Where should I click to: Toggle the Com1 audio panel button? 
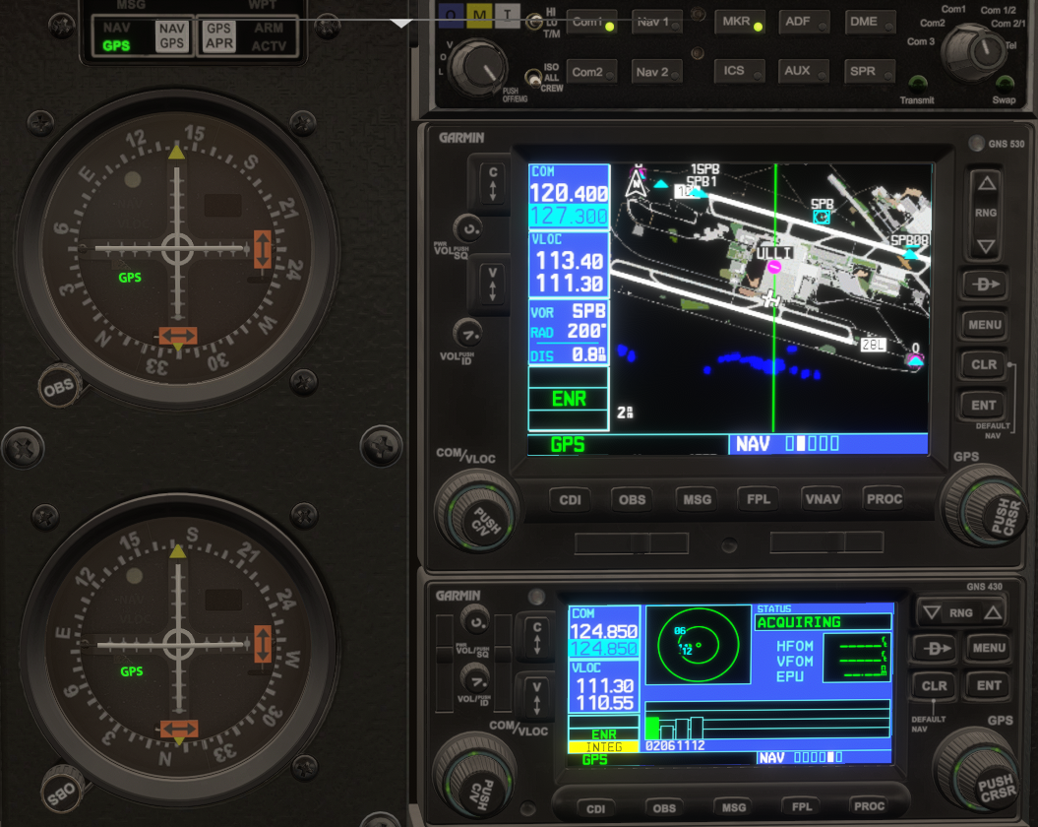coord(588,22)
